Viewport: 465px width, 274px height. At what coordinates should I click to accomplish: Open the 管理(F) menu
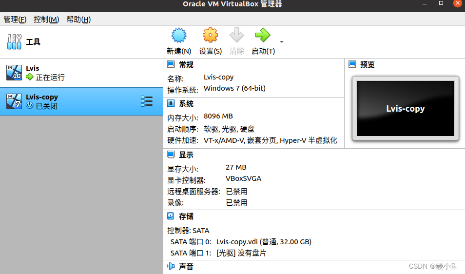click(15, 20)
